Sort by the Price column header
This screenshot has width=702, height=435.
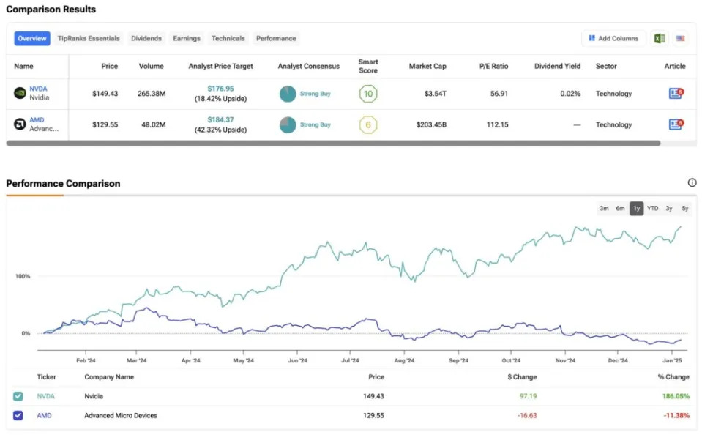pyautogui.click(x=110, y=67)
